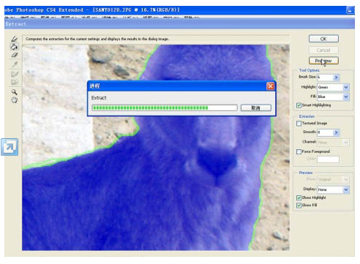Open the Highlight color dropdown
Screen dimensions: 360x264
point(346,87)
